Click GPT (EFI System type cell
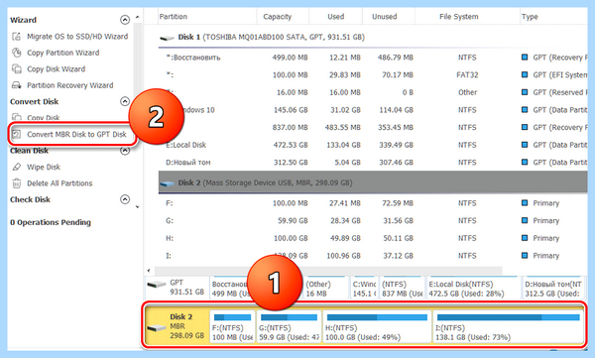 coord(559,75)
